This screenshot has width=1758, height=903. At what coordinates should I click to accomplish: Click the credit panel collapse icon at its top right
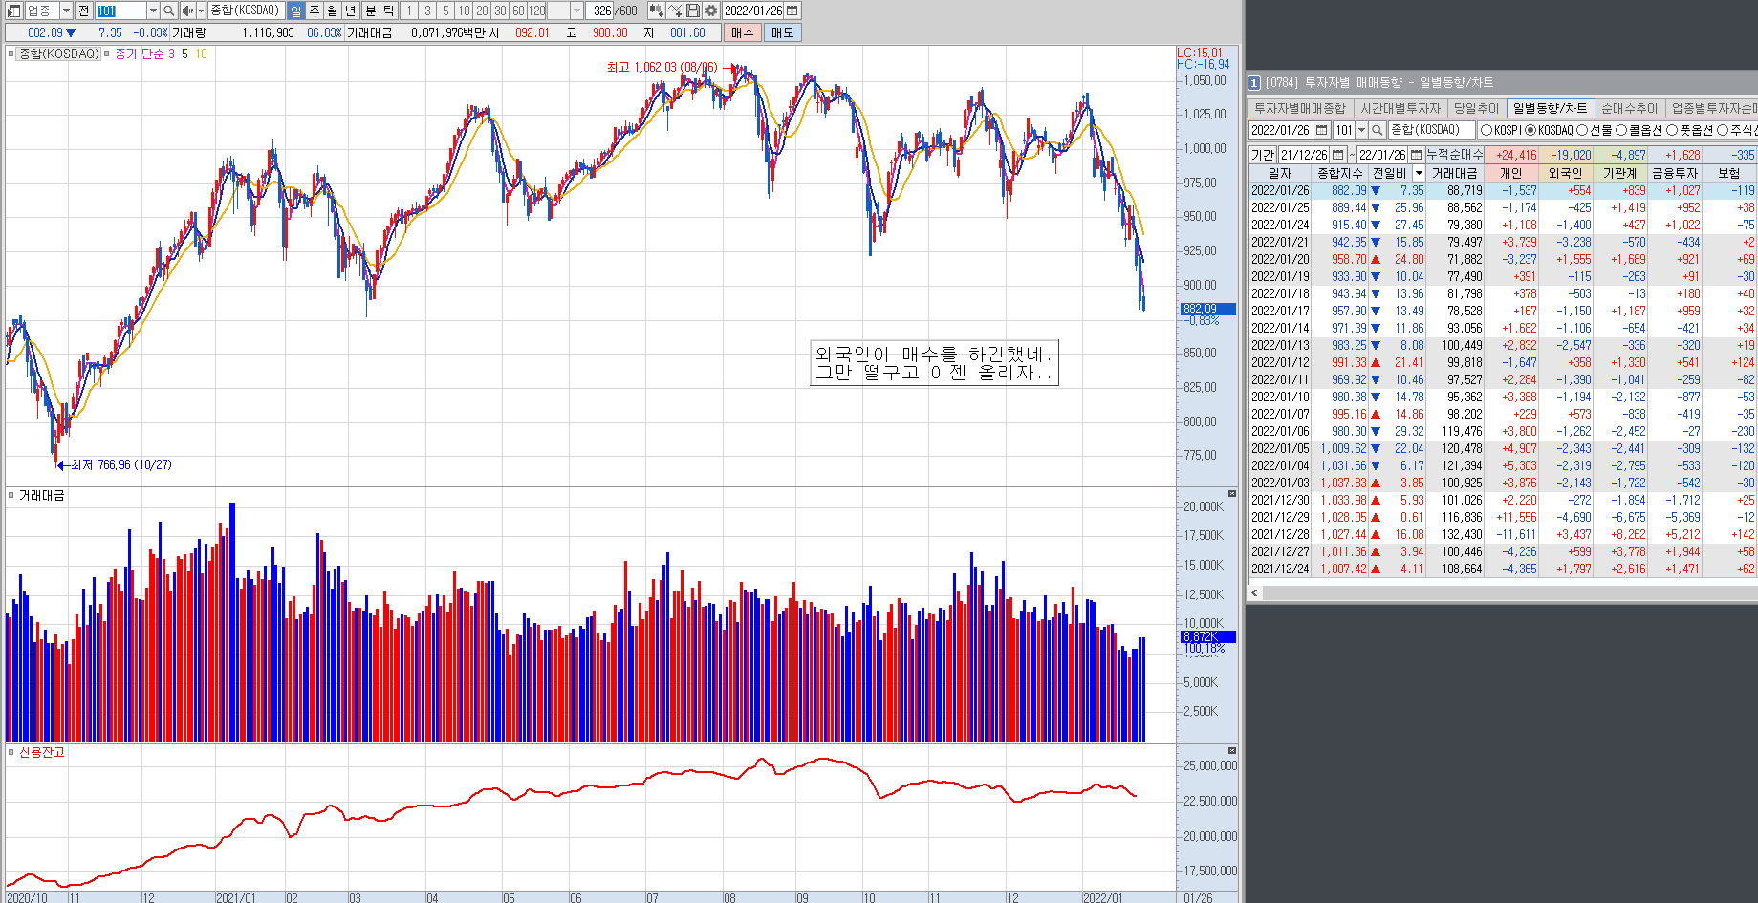[x=1231, y=751]
